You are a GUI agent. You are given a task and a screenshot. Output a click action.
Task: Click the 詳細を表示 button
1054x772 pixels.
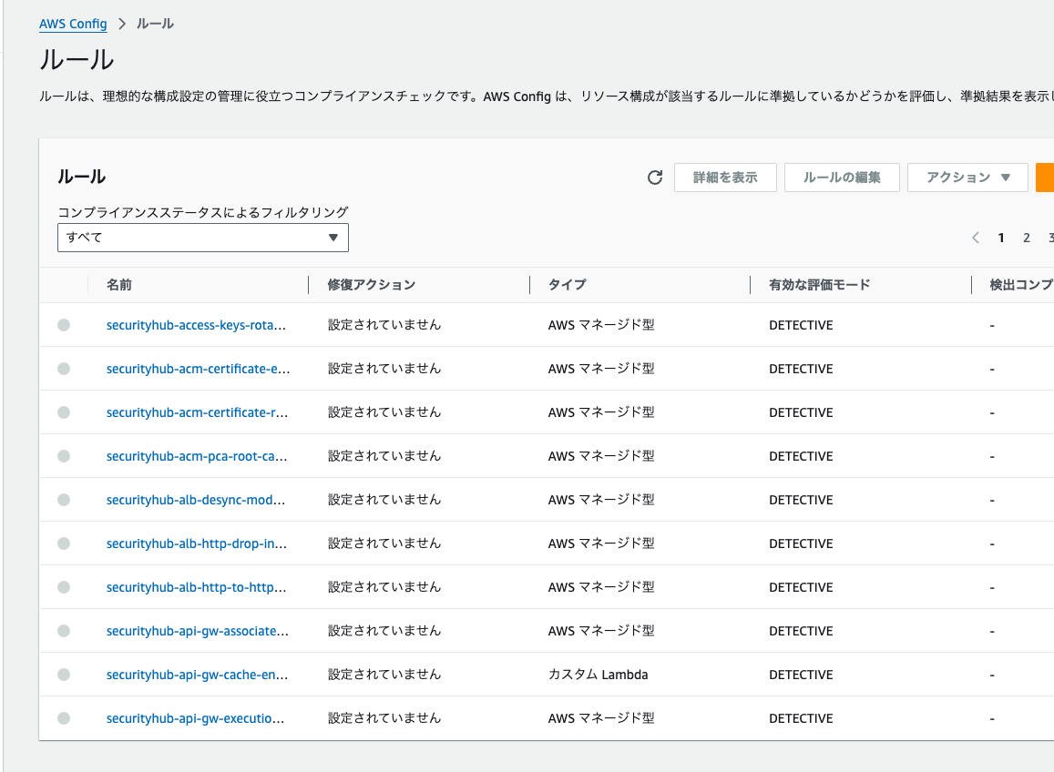tap(725, 178)
